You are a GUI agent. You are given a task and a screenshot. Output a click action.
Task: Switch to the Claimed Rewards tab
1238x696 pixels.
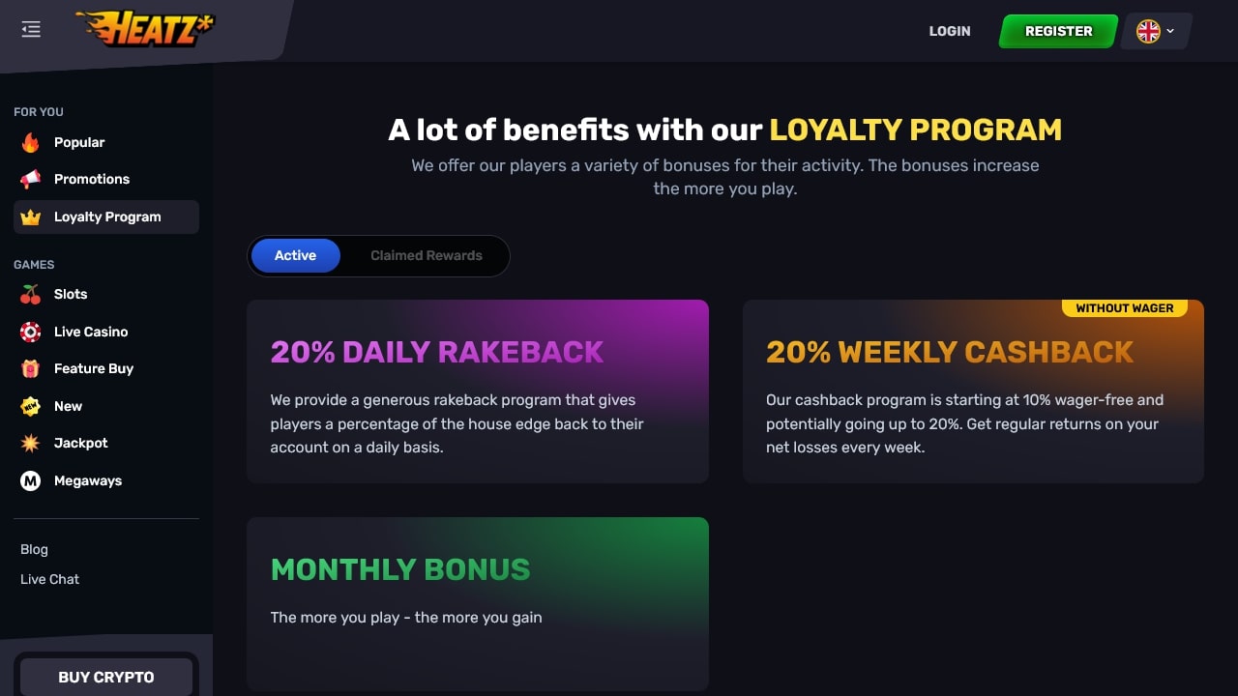coord(427,255)
